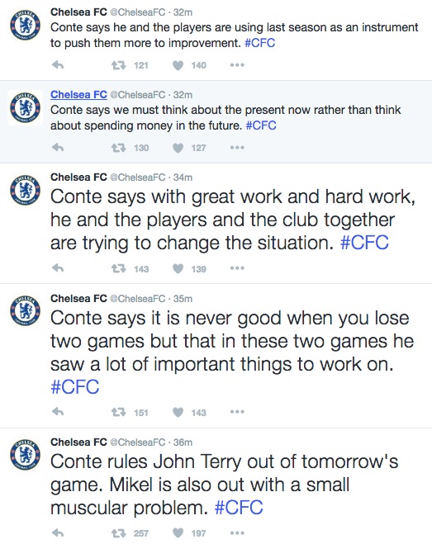Like the tweet with 139 likes
The height and width of the screenshot is (544, 432).
178,268
